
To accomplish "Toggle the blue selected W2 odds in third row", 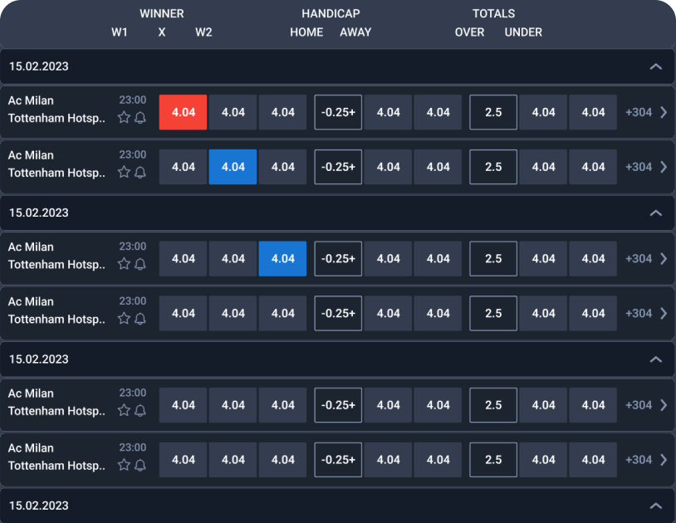I will [282, 258].
